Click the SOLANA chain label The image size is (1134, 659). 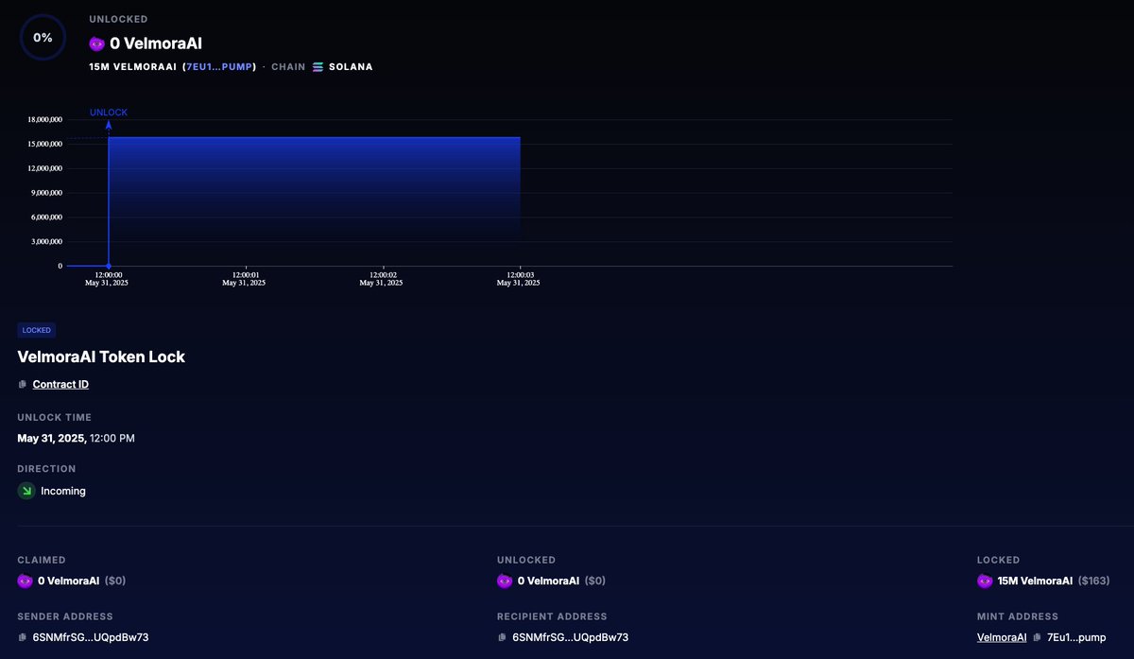(349, 67)
